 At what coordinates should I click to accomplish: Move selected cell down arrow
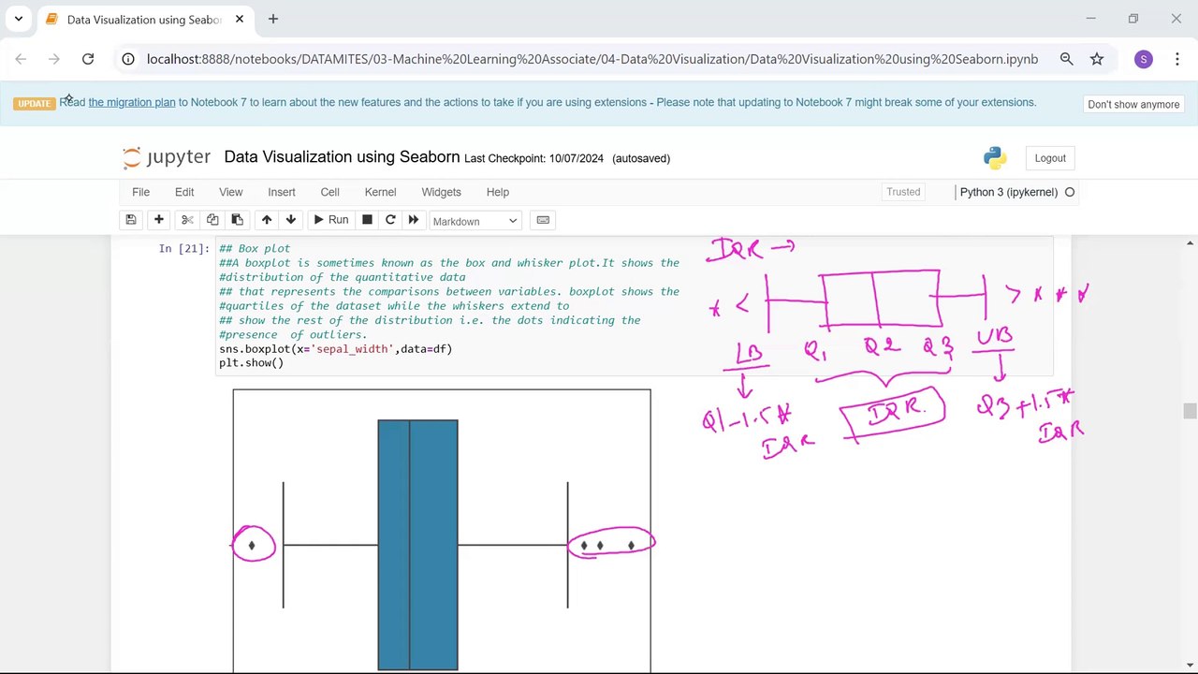tap(291, 220)
